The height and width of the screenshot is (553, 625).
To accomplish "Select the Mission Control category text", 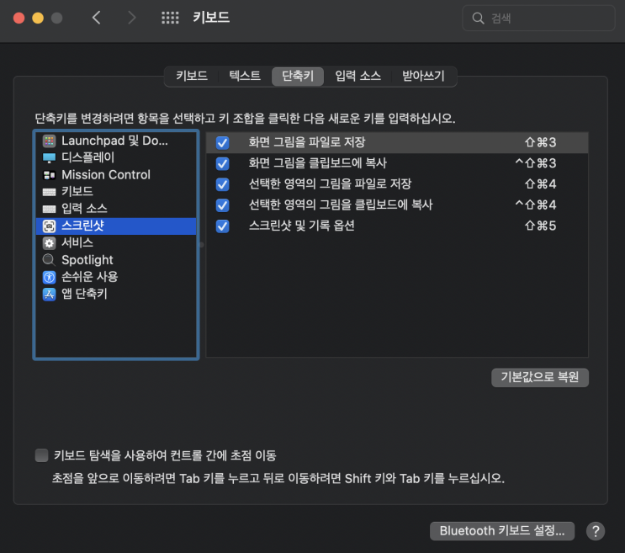I will [106, 174].
